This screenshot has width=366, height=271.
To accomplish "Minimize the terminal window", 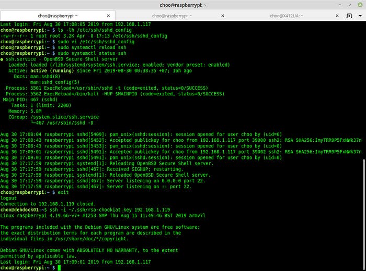I will [340, 5].
